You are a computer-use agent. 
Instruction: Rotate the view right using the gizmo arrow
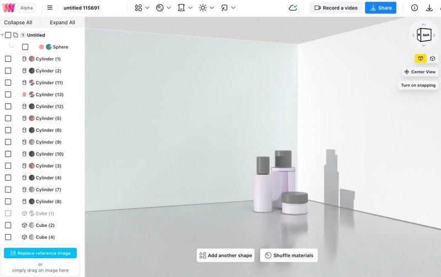(x=434, y=35)
